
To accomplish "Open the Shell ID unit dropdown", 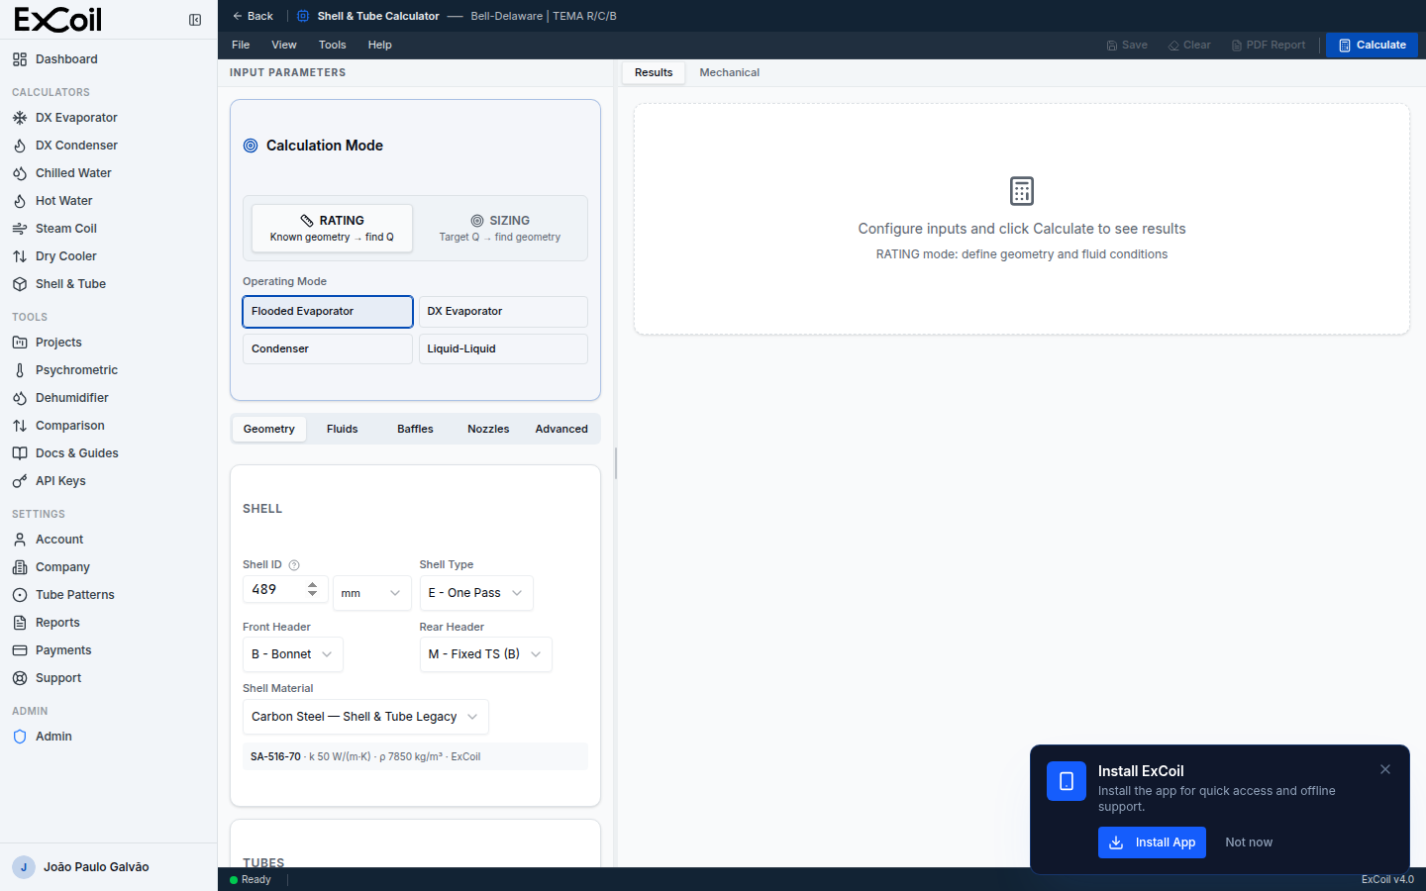I will pyautogui.click(x=372, y=593).
